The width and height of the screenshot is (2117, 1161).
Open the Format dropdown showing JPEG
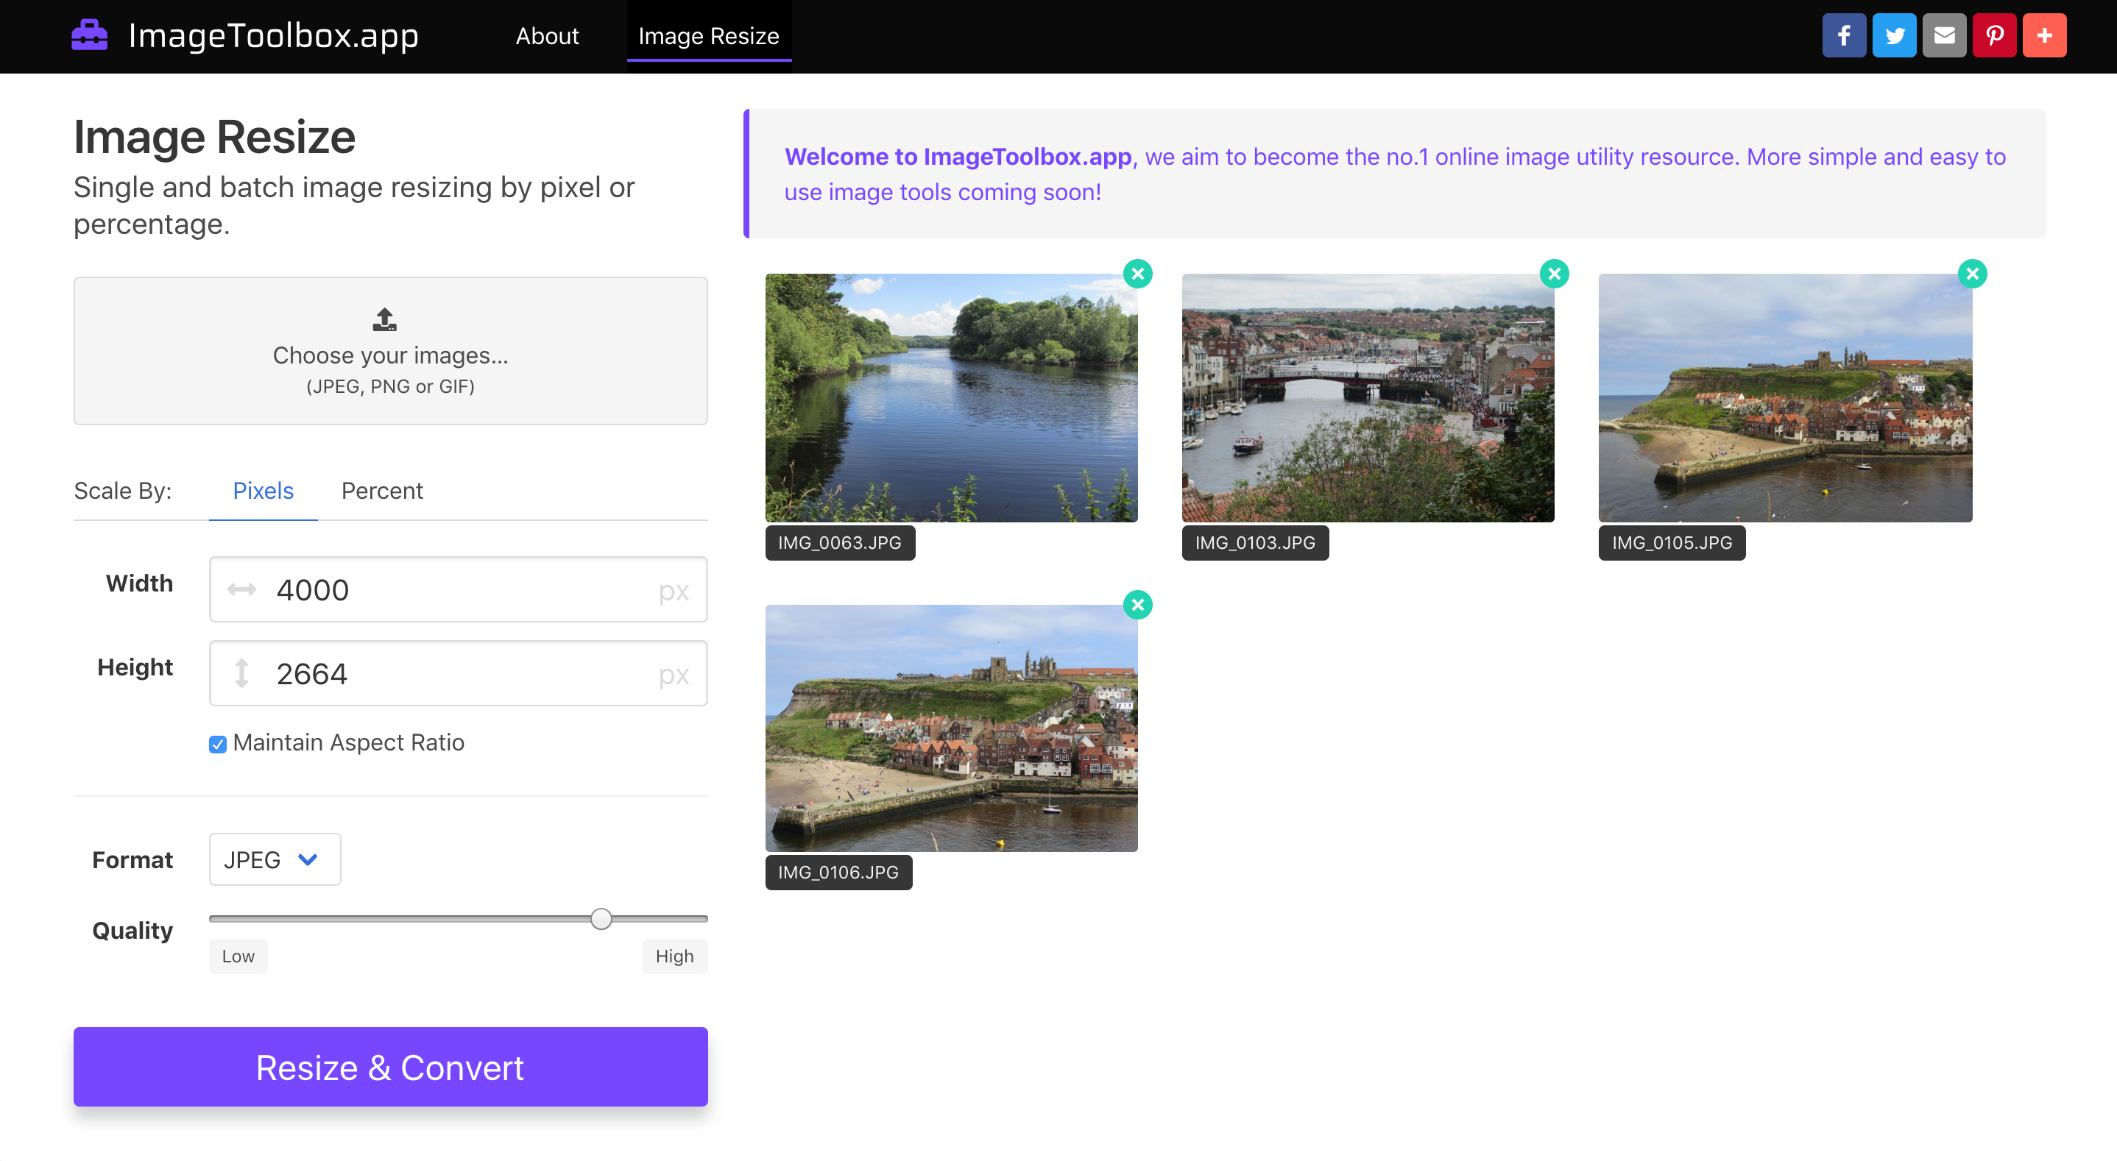click(274, 859)
